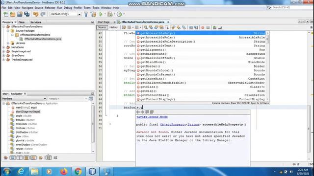
Task: Click the Stop Macro Recording icon
Action: pos(208,27)
